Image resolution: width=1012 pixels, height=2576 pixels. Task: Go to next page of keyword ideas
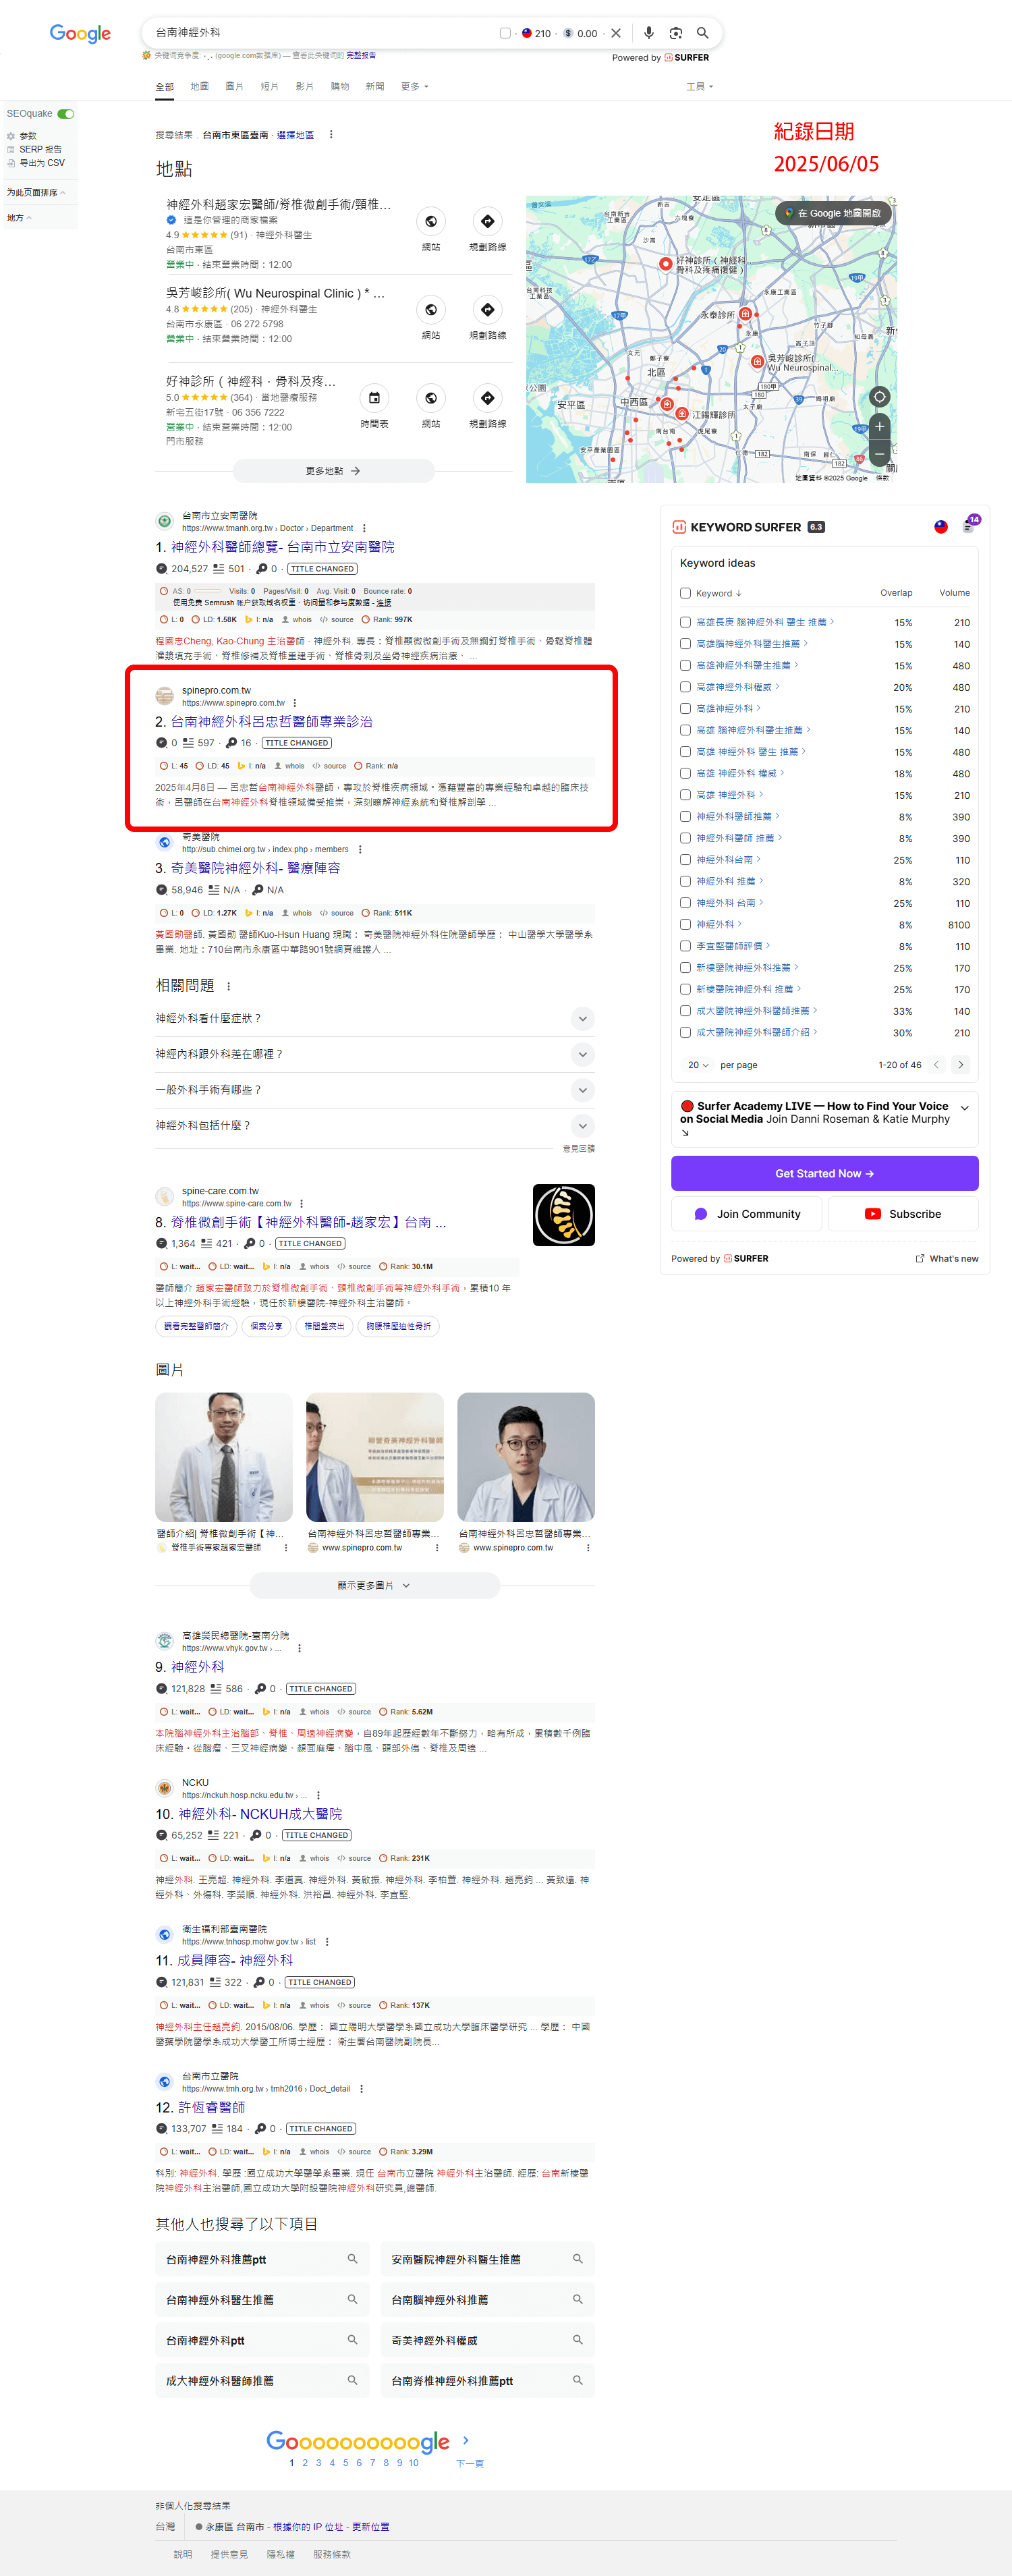(961, 1065)
